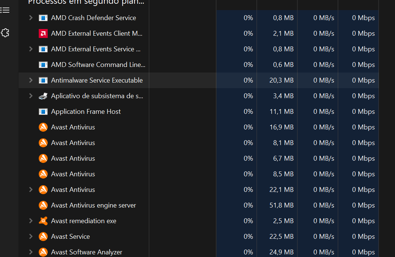
Task: Select 'Avast Antivirus engine server' name
Action: tap(94, 205)
